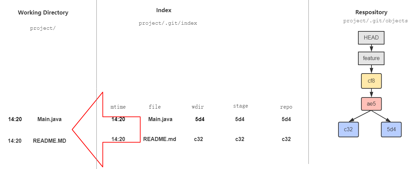Click the blue c32 blob node
The width and height of the screenshot is (419, 169).
pos(349,130)
